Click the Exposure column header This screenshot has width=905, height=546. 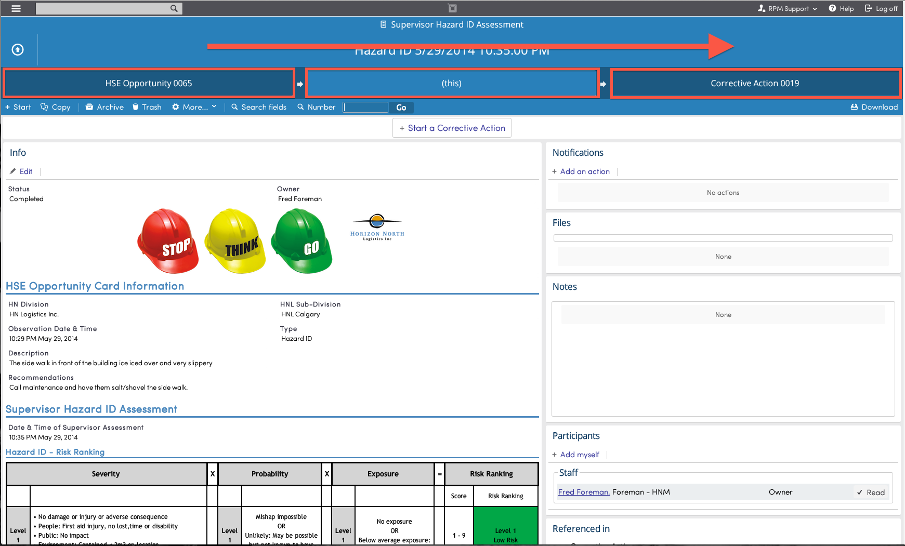[x=383, y=474]
